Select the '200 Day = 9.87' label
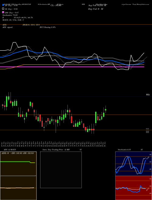The image size is (152, 200). click(x=12, y=13)
